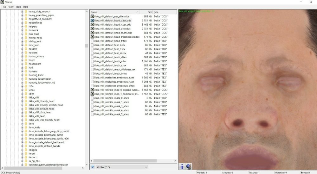Click the folder tree vertical scrollbar thumb
Screen dimensions: 317x174
tap(87, 46)
